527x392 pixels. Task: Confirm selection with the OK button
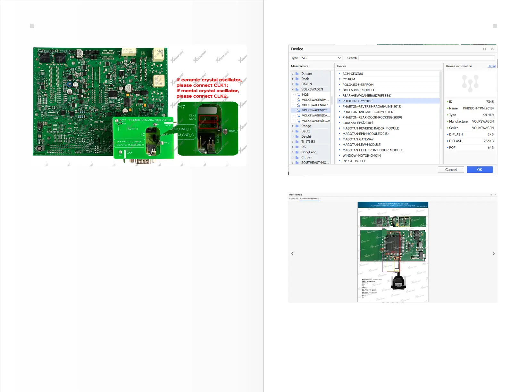[480, 170]
